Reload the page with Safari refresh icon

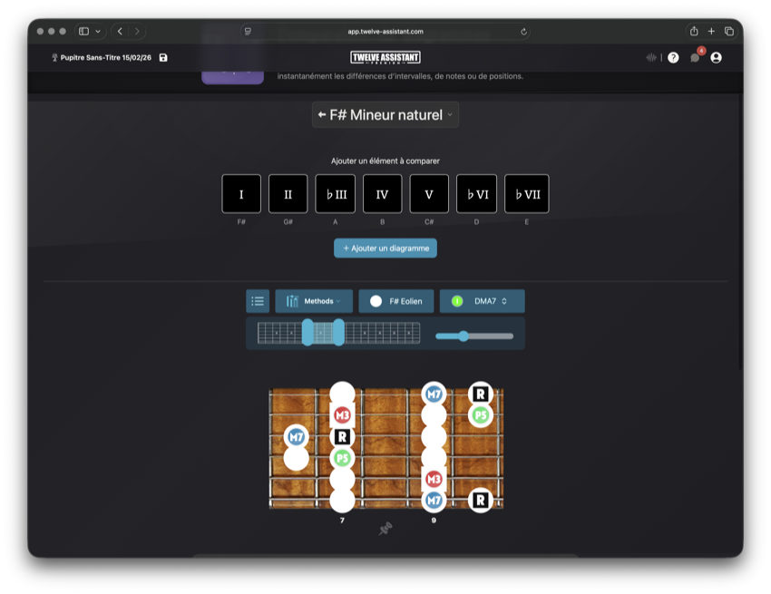point(523,31)
